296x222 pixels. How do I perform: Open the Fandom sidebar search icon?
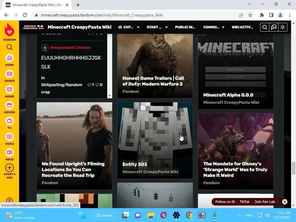(x=10, y=47)
